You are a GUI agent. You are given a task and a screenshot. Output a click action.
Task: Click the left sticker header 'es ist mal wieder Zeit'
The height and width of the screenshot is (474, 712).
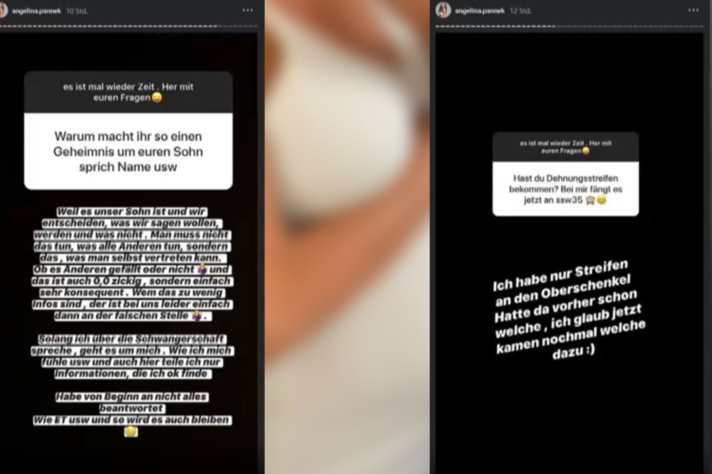128,92
